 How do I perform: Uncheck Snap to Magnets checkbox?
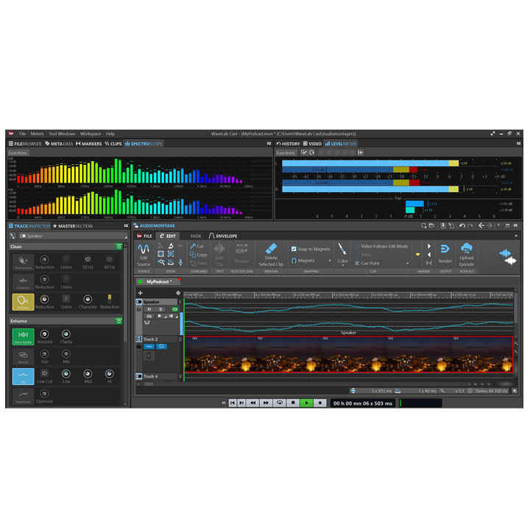(x=294, y=249)
